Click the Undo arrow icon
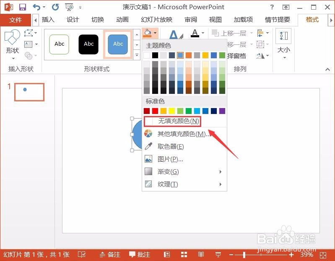This screenshot has height=261, width=335. [37, 7]
